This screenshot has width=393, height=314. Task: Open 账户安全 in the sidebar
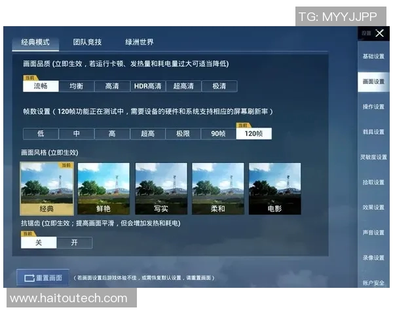[x=373, y=283]
